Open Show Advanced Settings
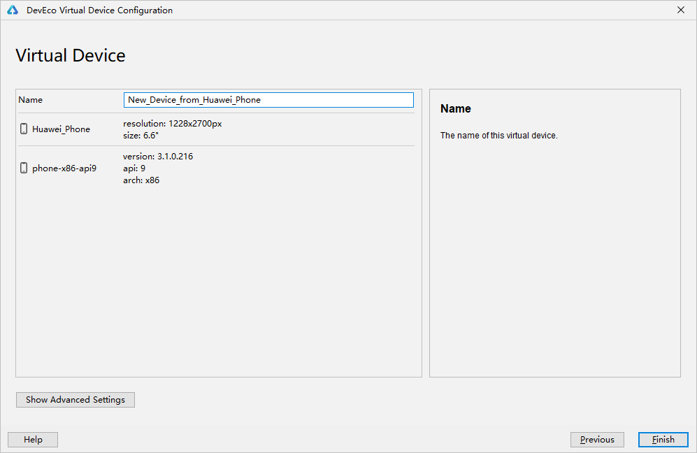The height and width of the screenshot is (453, 697). (x=76, y=400)
